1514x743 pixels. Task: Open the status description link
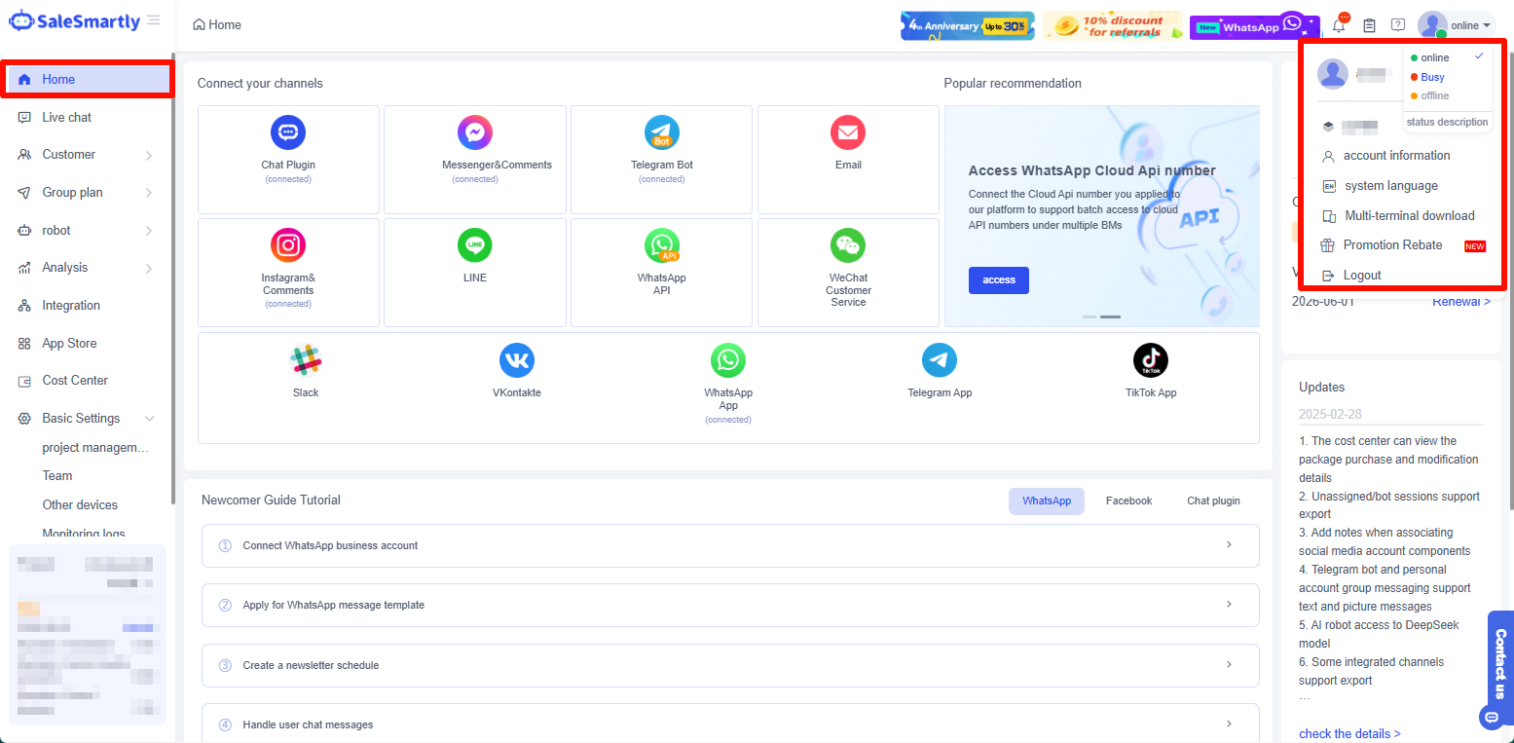tap(1447, 123)
